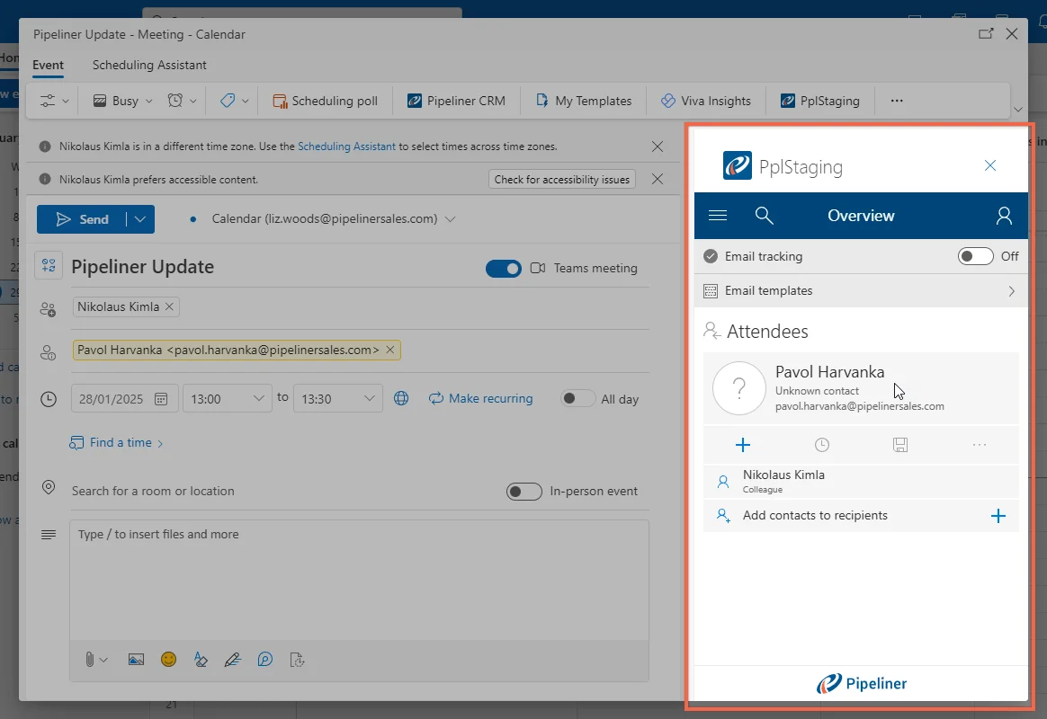This screenshot has width=1047, height=719.
Task: Click the Copilot title suggestions icon
Action: [49, 265]
